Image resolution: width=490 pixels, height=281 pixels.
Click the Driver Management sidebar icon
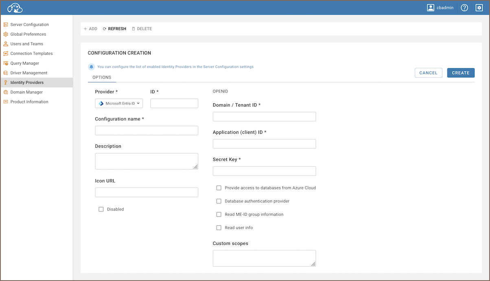coord(6,73)
